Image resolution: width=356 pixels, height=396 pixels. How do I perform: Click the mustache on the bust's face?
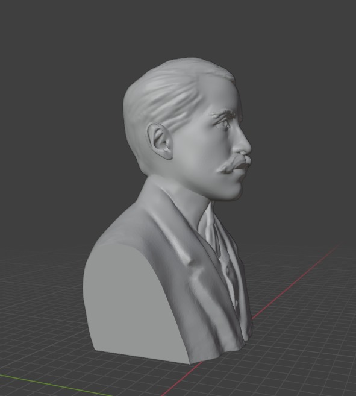(x=234, y=164)
